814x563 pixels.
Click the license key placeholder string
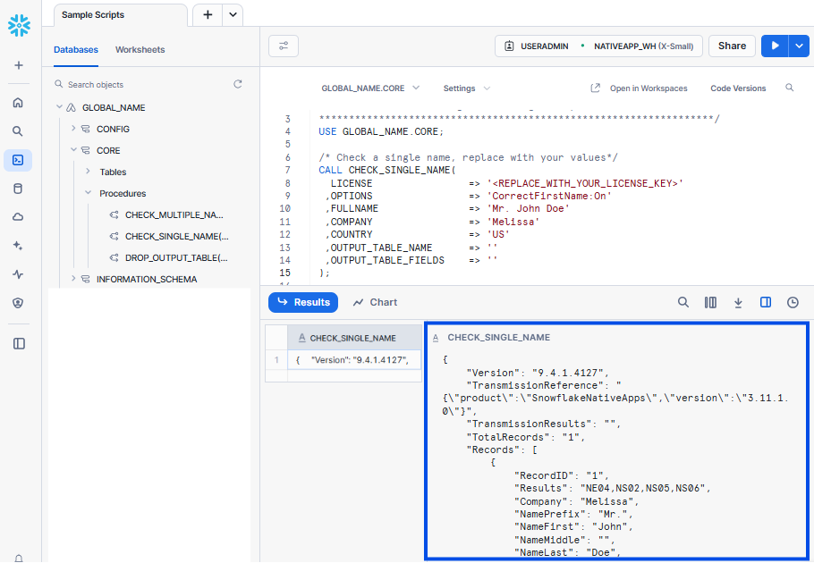point(585,183)
